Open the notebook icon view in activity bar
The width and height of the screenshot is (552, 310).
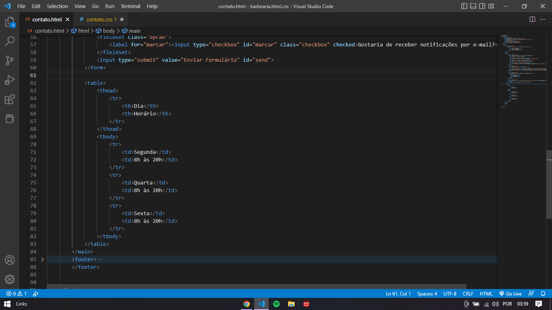point(10,119)
